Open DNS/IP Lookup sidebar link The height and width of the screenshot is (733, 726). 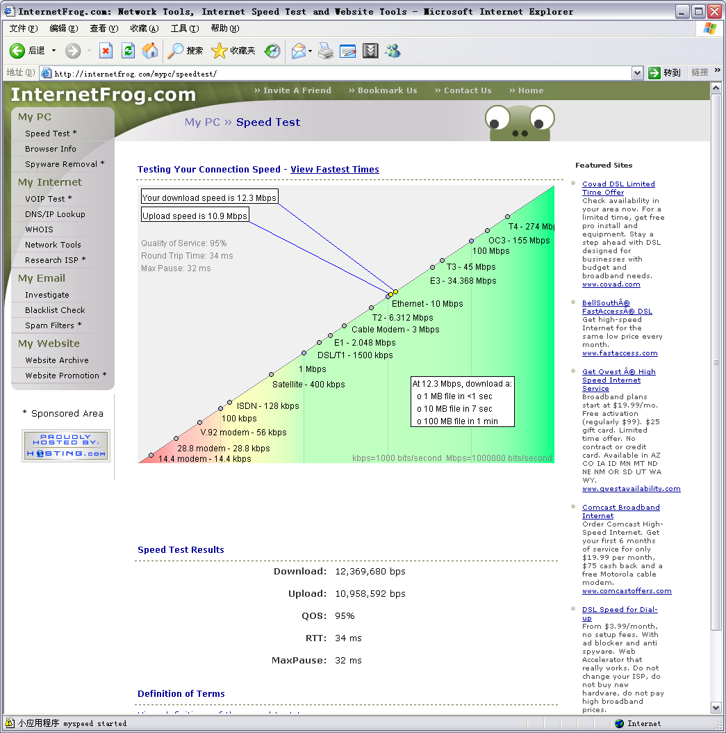point(55,214)
